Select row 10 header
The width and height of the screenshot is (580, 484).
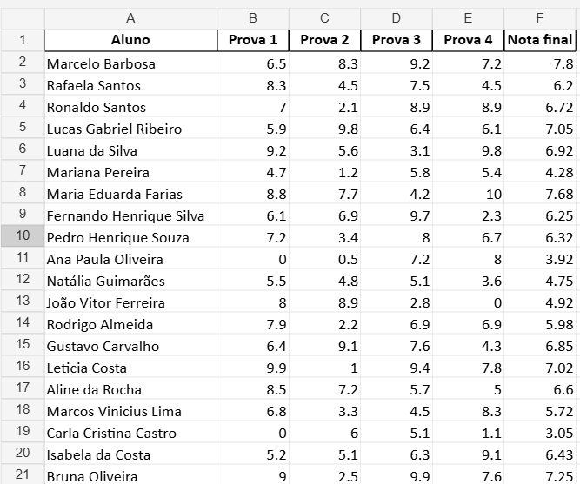coord(23,235)
